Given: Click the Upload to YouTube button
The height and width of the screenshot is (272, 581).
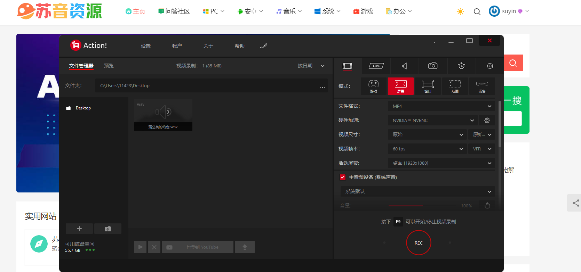Looking at the screenshot, I should 198,247.
